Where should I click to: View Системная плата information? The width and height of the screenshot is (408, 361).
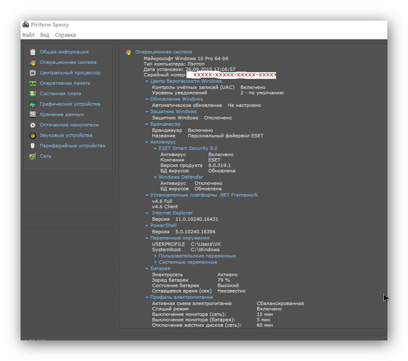tap(60, 94)
